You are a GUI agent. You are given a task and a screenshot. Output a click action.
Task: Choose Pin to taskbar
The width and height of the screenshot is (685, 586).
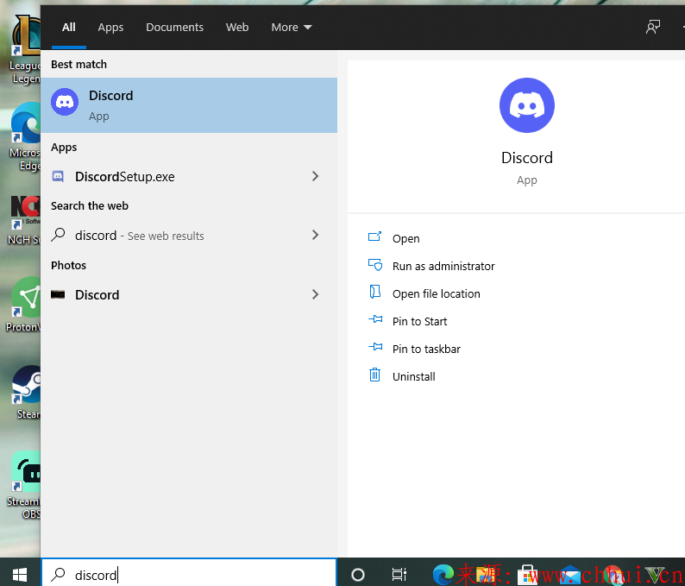426,349
